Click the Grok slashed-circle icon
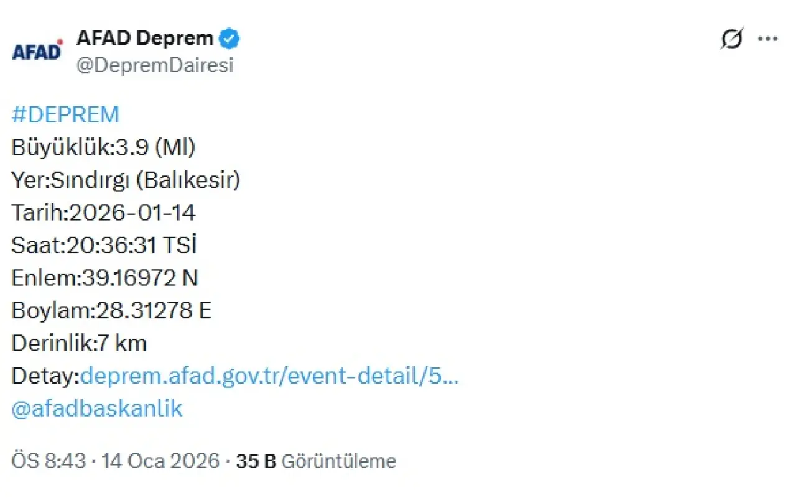Screen dimensions: 796x498 [731, 39]
